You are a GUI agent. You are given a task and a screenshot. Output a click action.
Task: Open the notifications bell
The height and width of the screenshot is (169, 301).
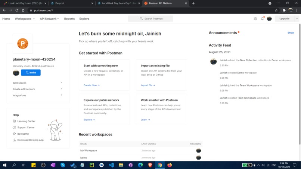tap(262, 19)
